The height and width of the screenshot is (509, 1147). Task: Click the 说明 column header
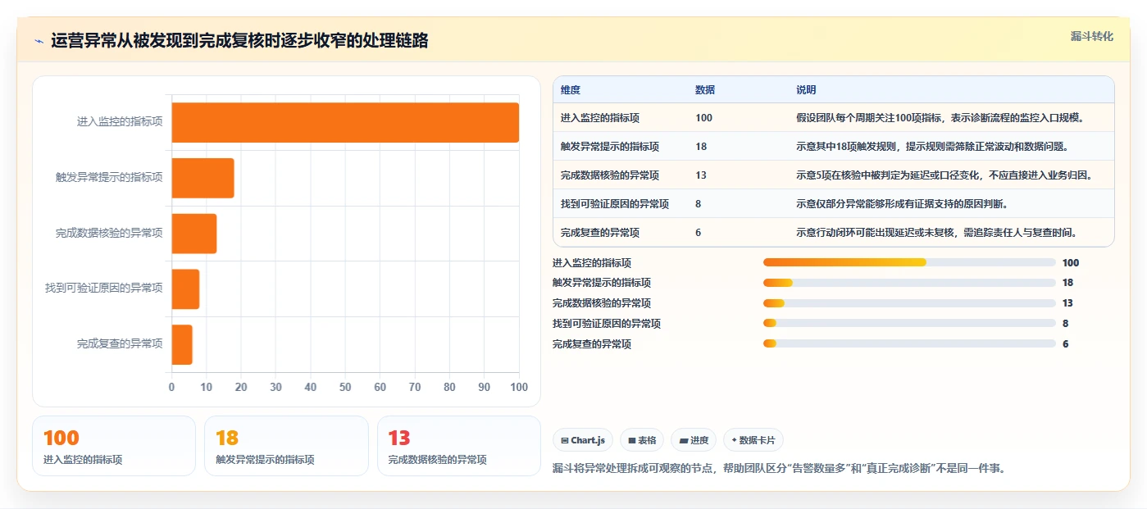tap(806, 89)
